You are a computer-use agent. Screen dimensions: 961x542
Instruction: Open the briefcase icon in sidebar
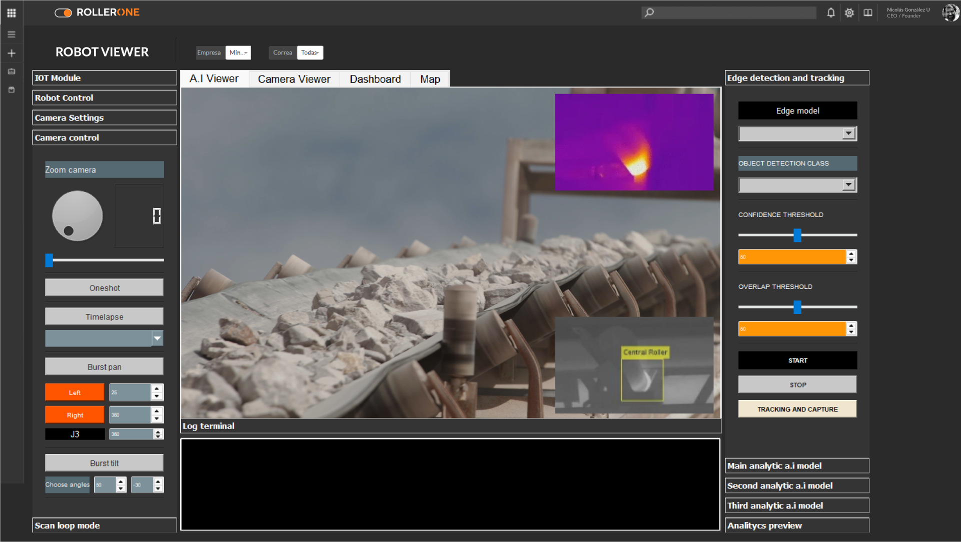[x=12, y=71]
